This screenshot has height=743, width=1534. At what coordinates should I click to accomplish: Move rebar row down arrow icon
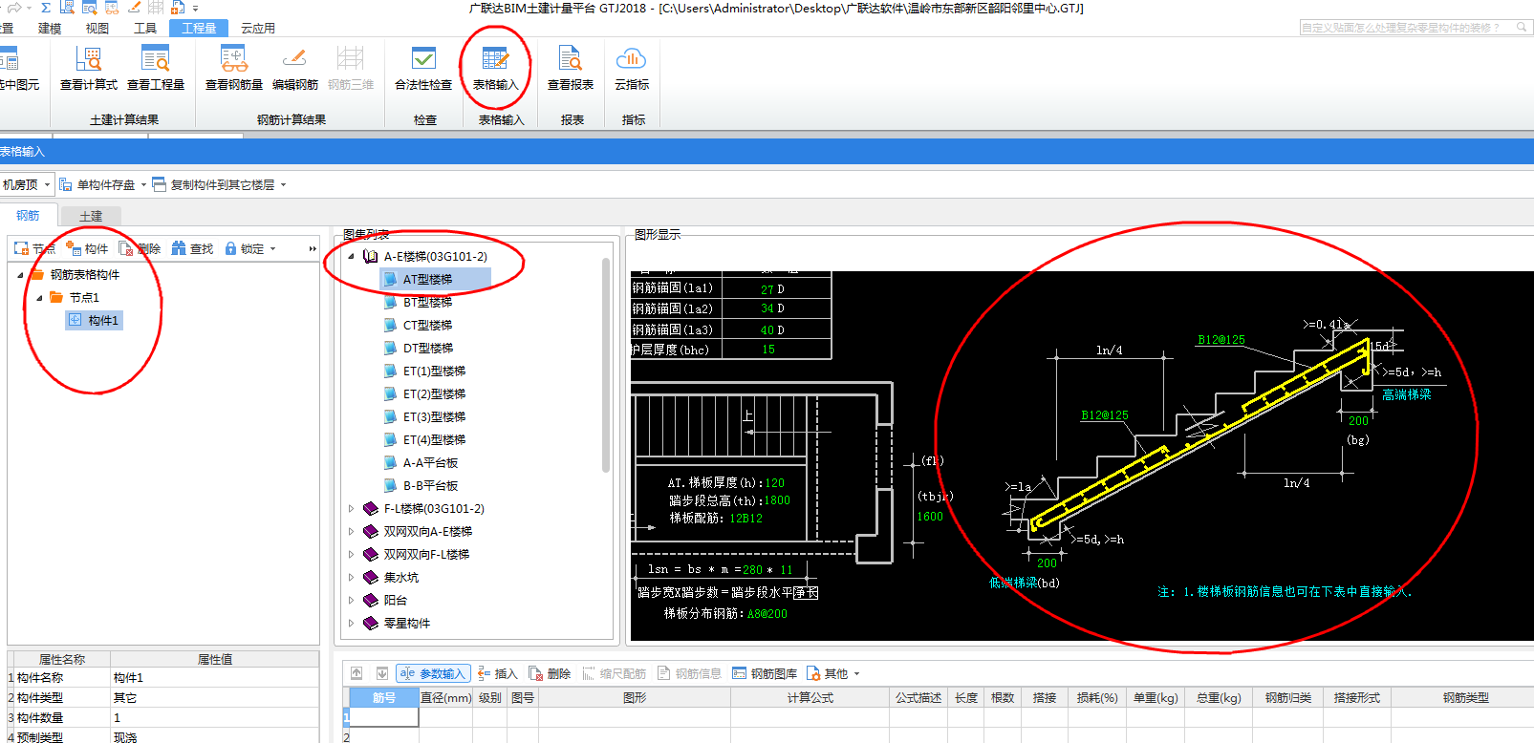click(381, 673)
